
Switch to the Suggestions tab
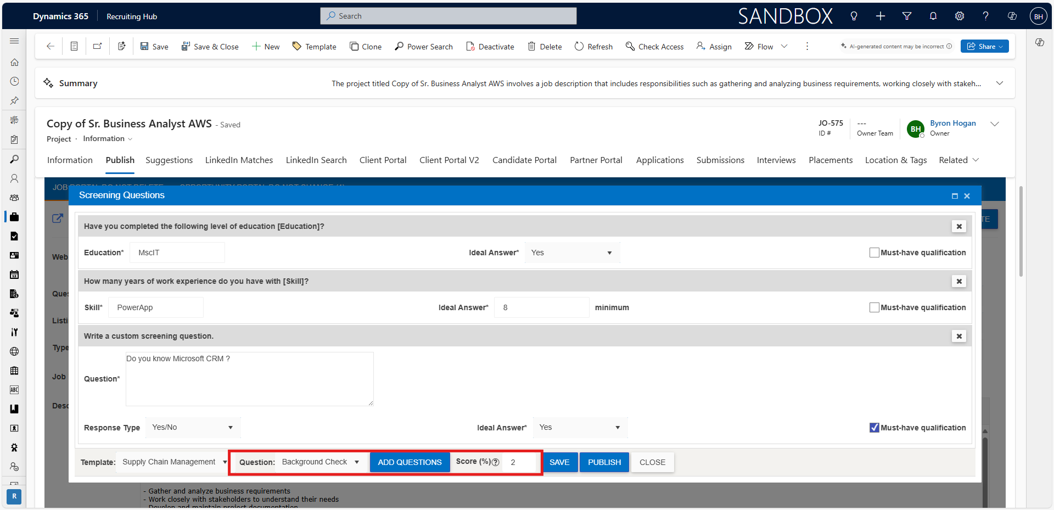pyautogui.click(x=169, y=160)
